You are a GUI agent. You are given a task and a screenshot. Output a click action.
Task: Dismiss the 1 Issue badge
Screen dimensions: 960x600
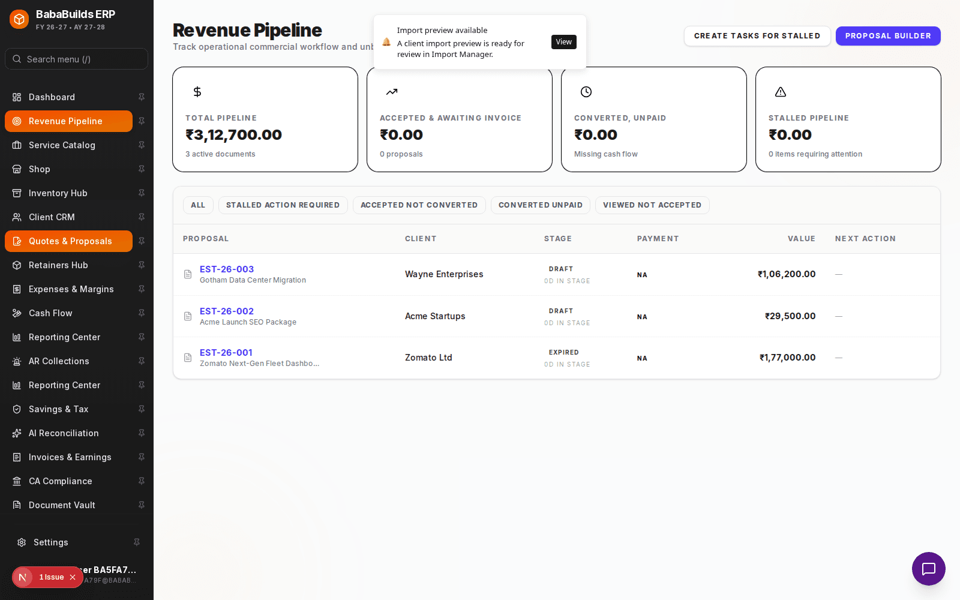click(x=73, y=577)
